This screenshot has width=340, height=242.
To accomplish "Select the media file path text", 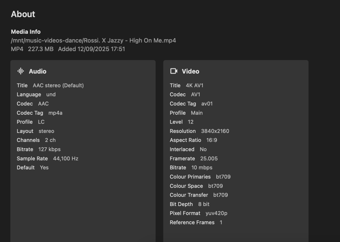I will [x=93, y=41].
